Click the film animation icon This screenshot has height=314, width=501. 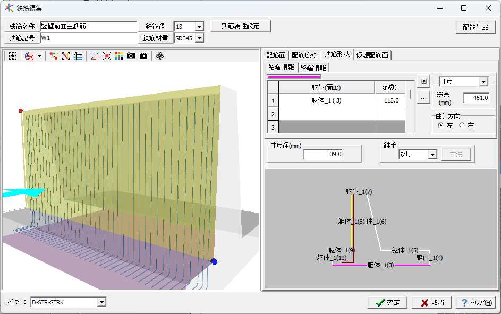(143, 56)
